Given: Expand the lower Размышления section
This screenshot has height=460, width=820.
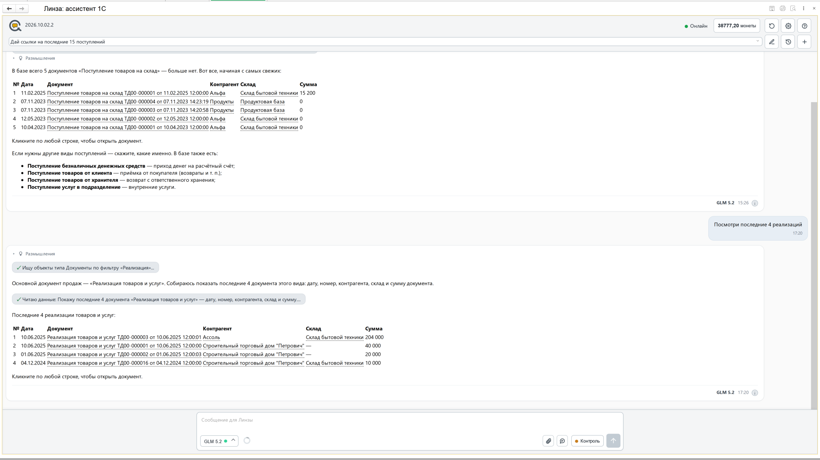Looking at the screenshot, I should coord(33,254).
